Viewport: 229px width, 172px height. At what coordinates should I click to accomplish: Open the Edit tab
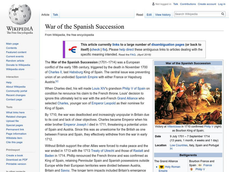149,14
